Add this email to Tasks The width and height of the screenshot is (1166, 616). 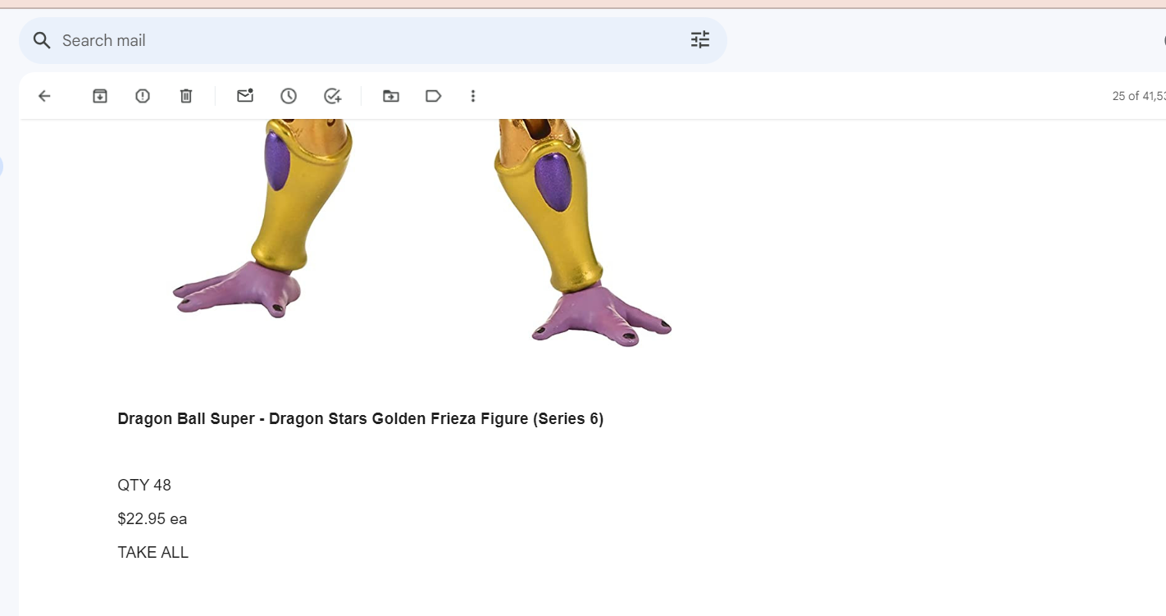coord(332,96)
